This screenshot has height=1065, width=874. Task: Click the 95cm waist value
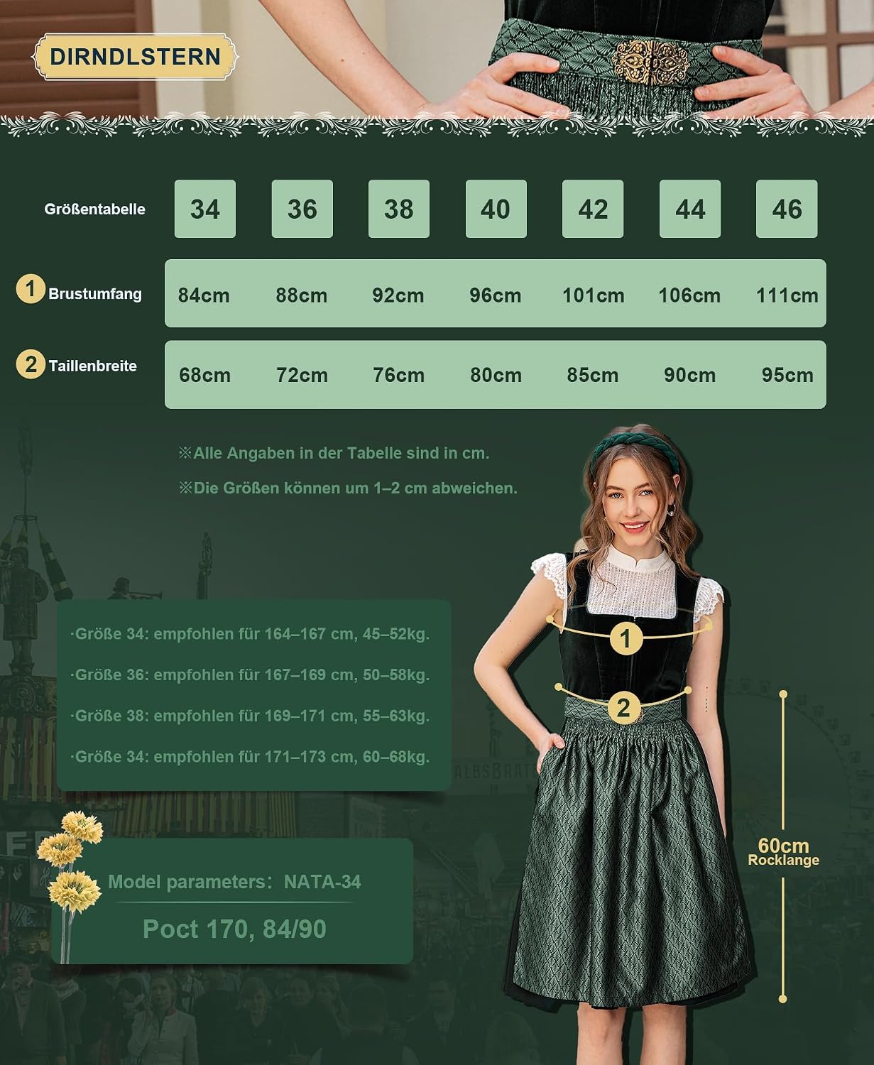click(x=788, y=375)
